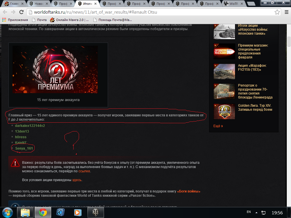The image size is (291, 218).
Task: Open player 13den13 profile
Action: (22, 131)
